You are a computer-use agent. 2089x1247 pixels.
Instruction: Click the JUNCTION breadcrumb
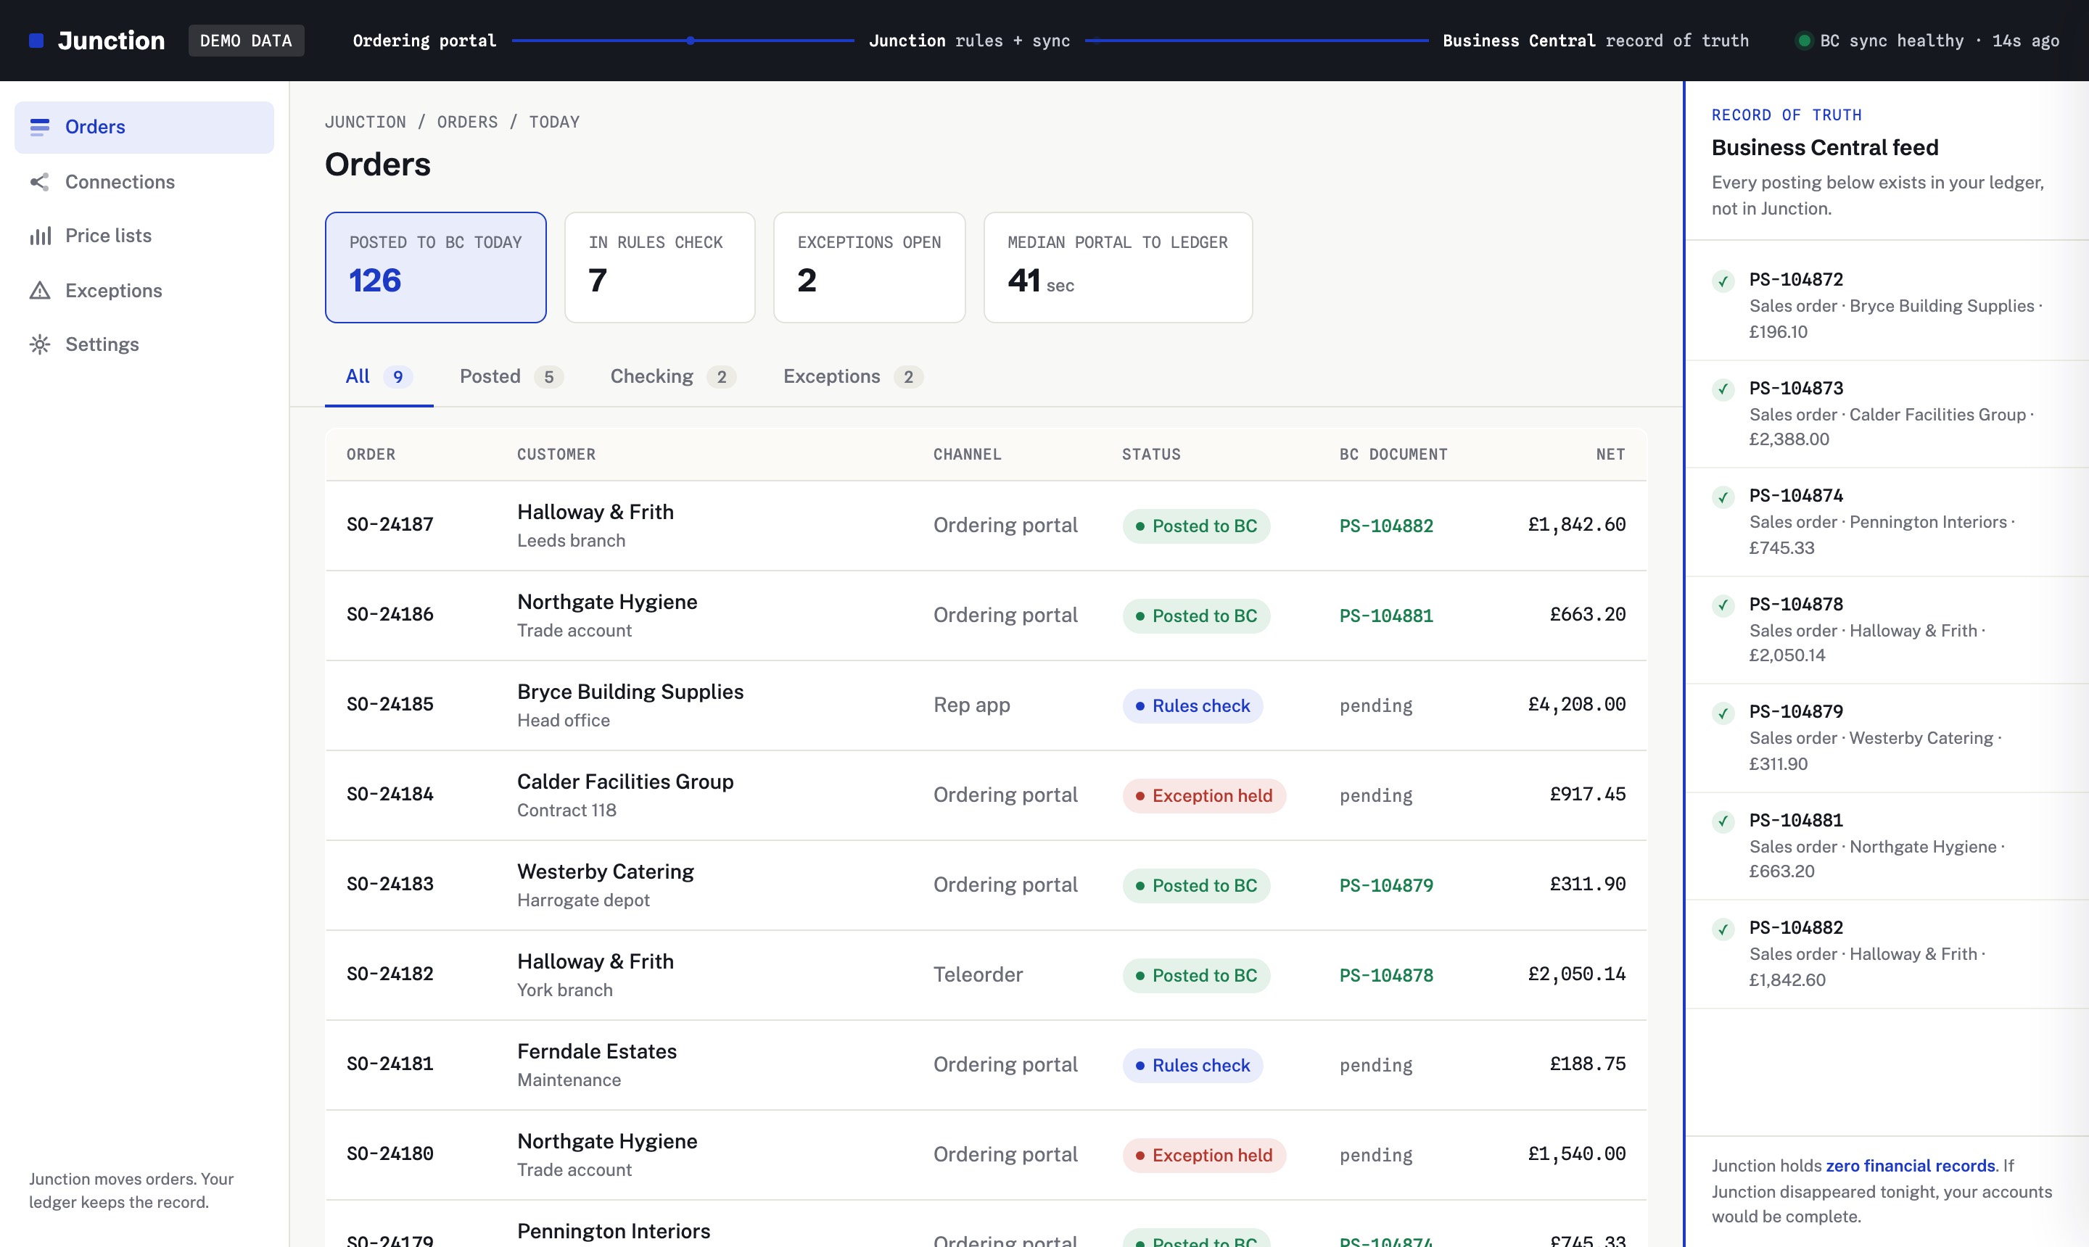[366, 122]
